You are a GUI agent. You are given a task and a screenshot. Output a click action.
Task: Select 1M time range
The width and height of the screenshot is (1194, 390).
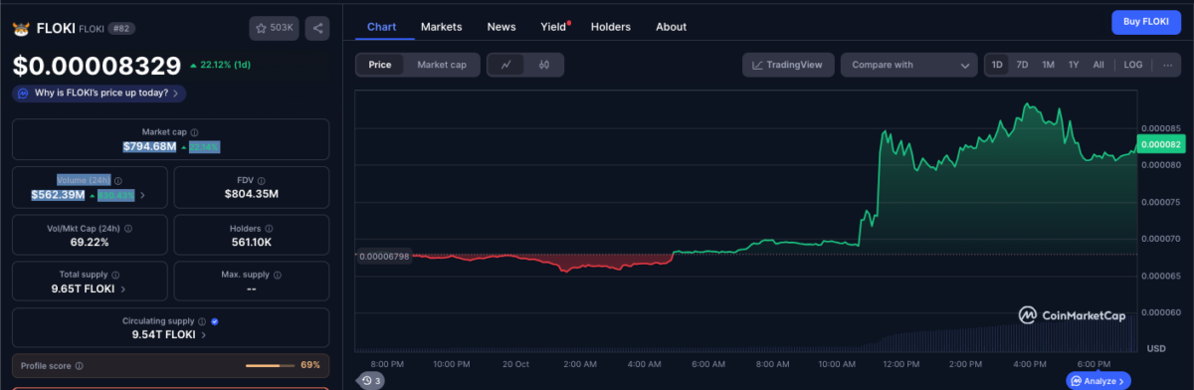tap(1048, 65)
